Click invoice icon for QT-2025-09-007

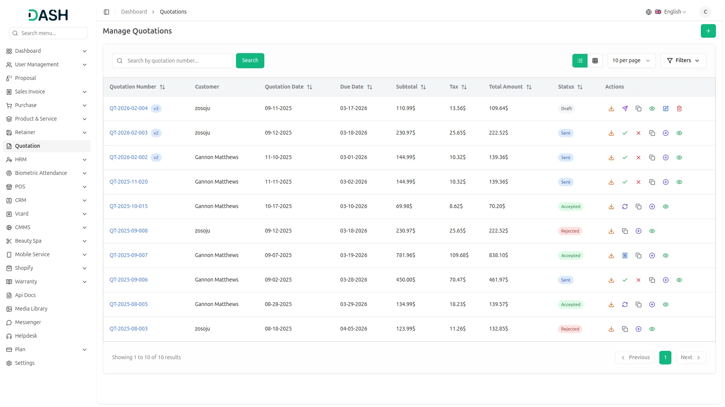[625, 256]
